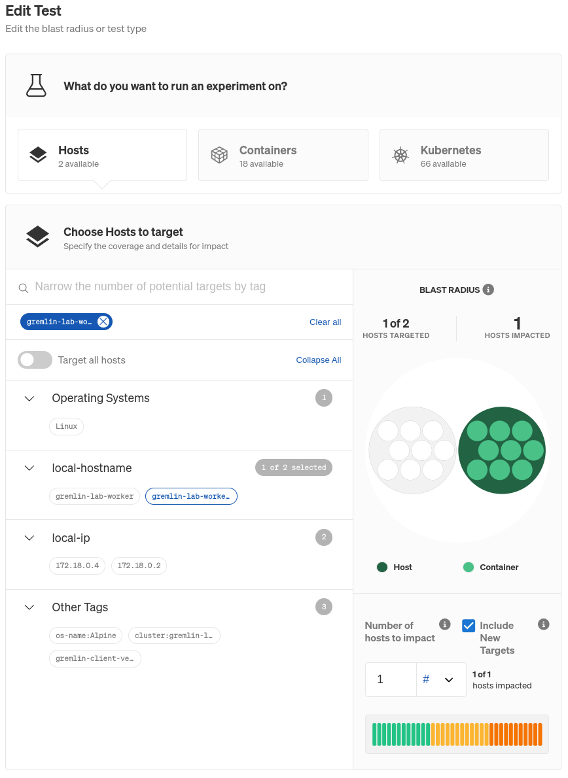Select the 172.18.0.4 IP tag

click(x=77, y=566)
